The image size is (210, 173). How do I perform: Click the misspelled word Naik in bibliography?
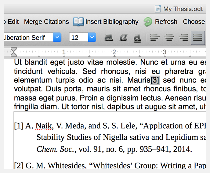[42, 126]
